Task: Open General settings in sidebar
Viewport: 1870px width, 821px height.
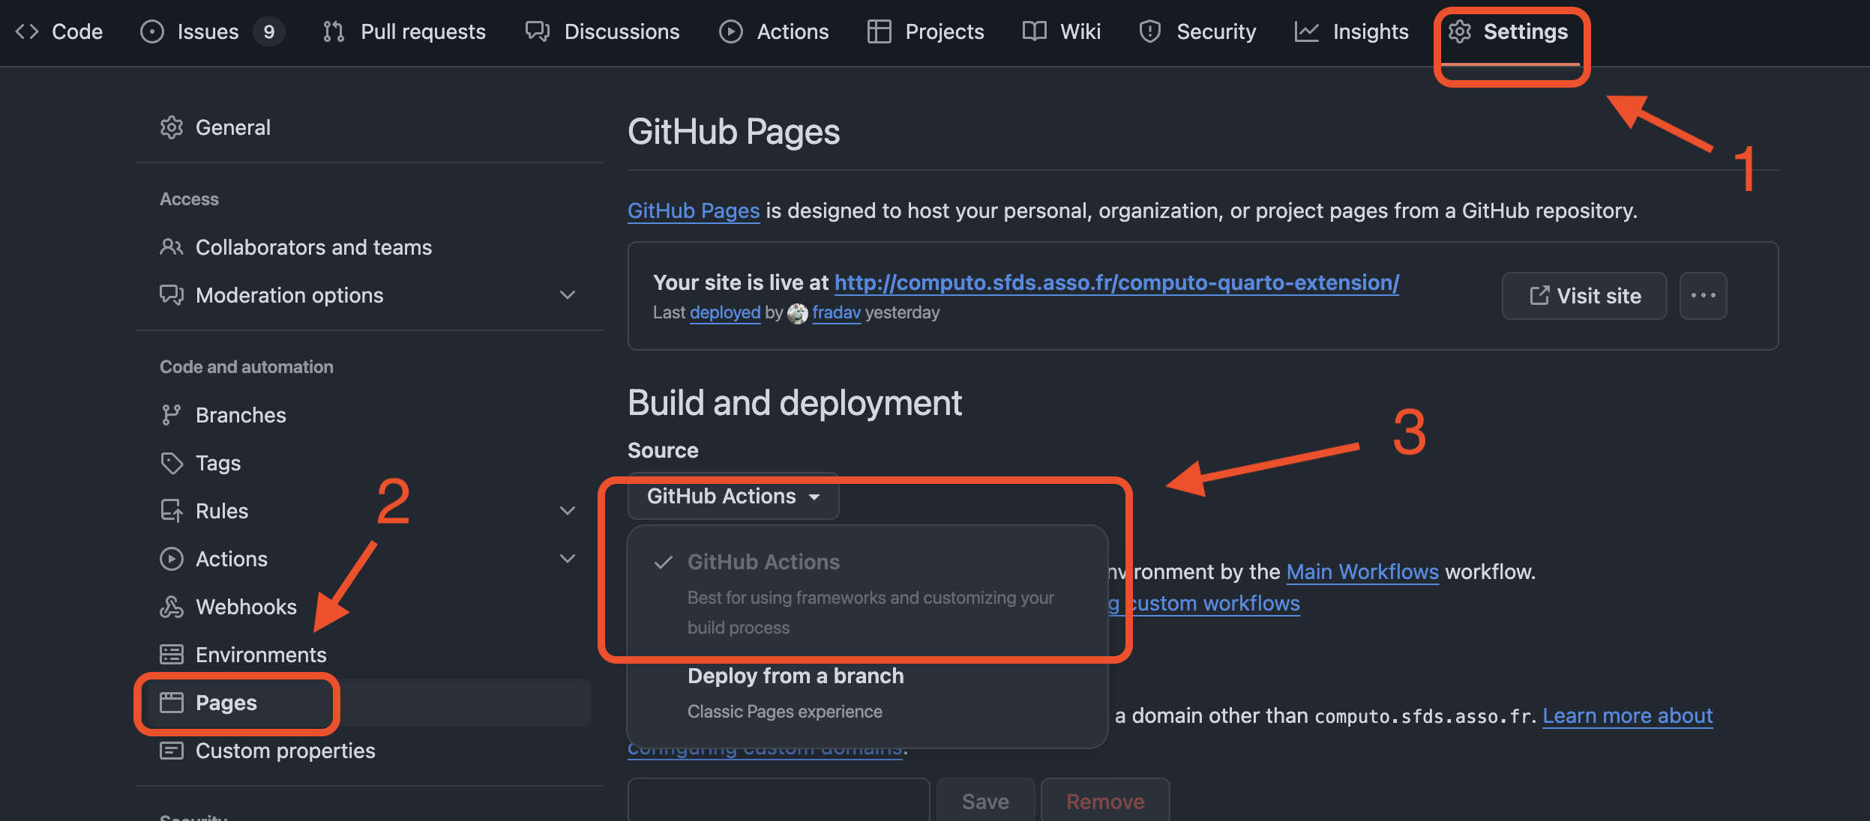Action: [x=370, y=127]
